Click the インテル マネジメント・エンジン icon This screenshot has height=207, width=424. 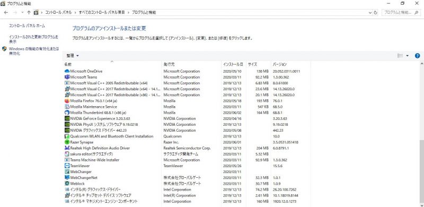67,201
